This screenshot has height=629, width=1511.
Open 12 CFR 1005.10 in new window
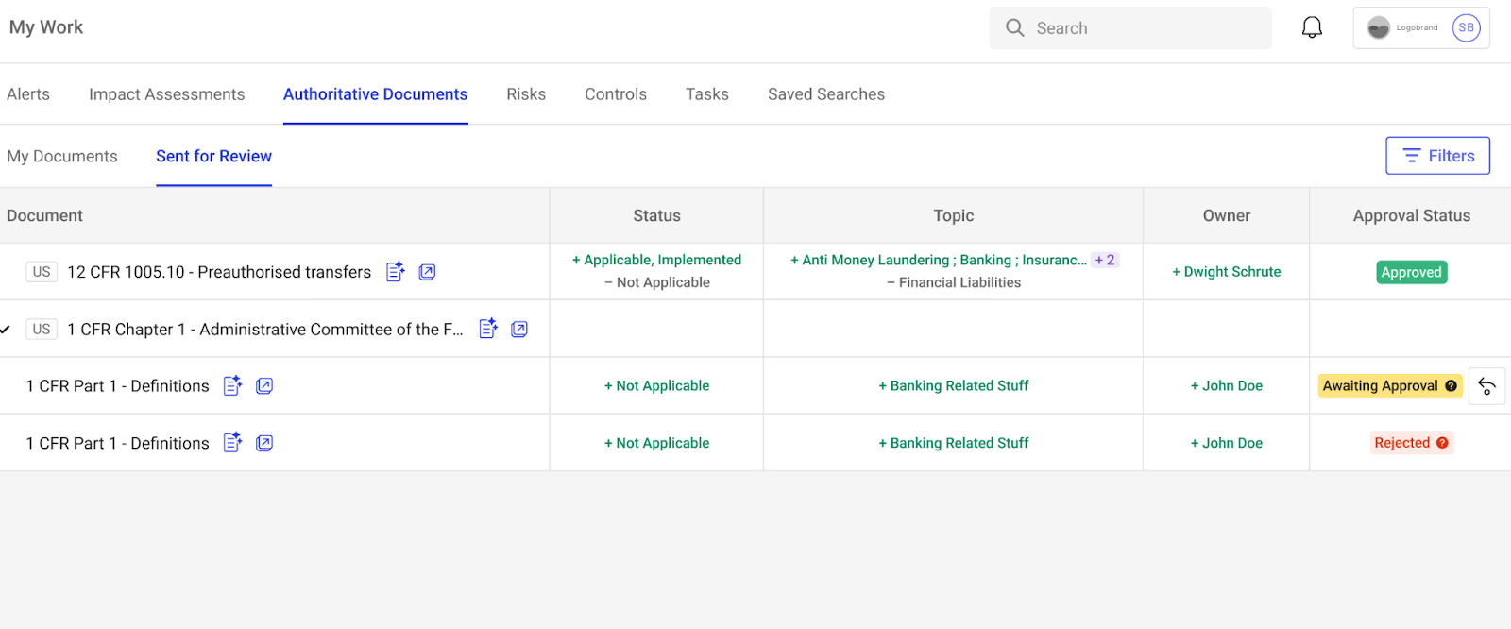[x=427, y=272]
